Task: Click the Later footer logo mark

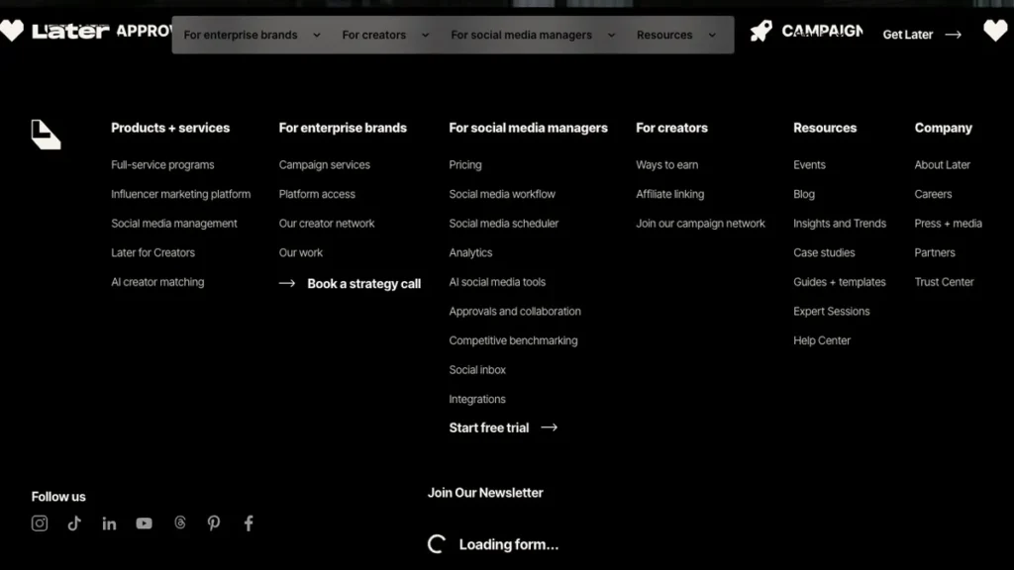Action: 46,135
